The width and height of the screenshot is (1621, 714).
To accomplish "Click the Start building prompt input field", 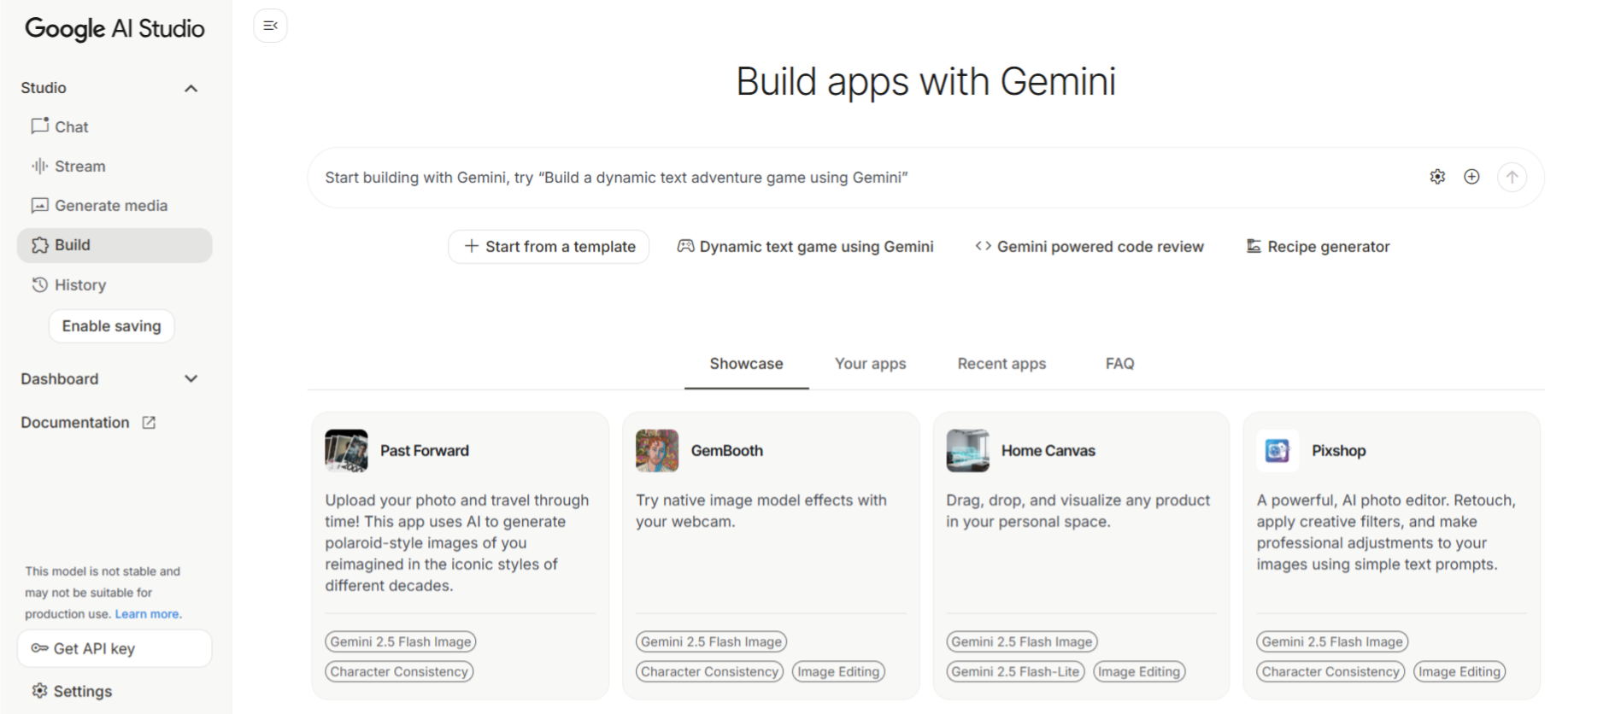I will tap(863, 178).
